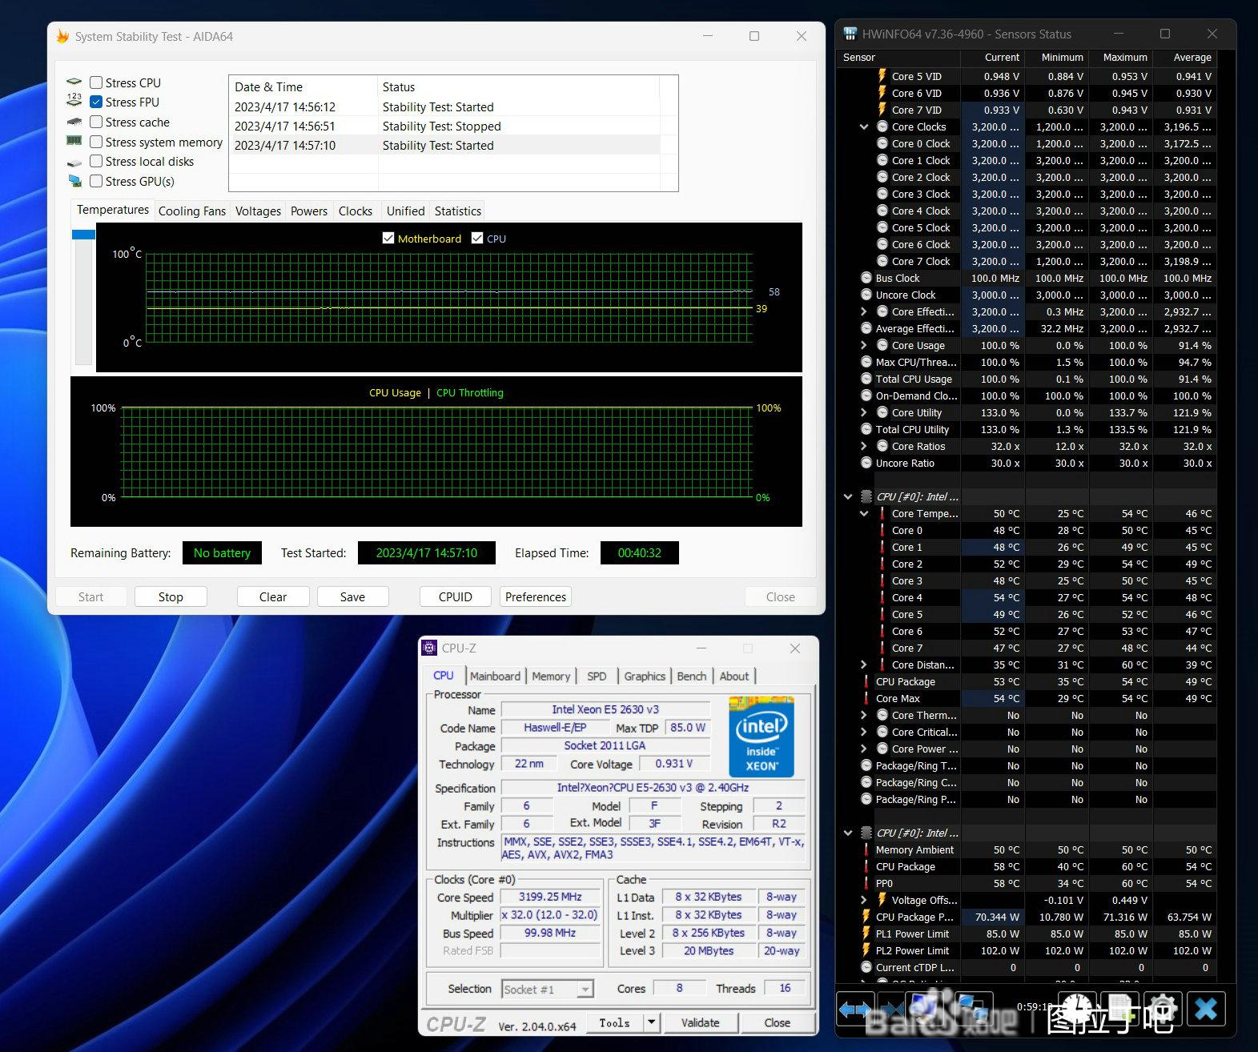Switch to the Mainboard tab in CPU-Z

pyautogui.click(x=495, y=676)
